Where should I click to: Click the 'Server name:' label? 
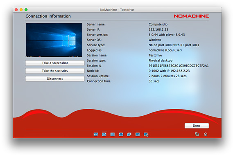[96, 25]
